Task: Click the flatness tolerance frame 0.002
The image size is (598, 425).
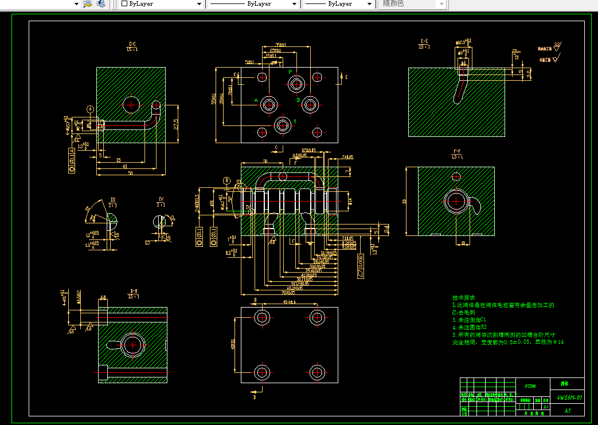Action: coord(361,266)
